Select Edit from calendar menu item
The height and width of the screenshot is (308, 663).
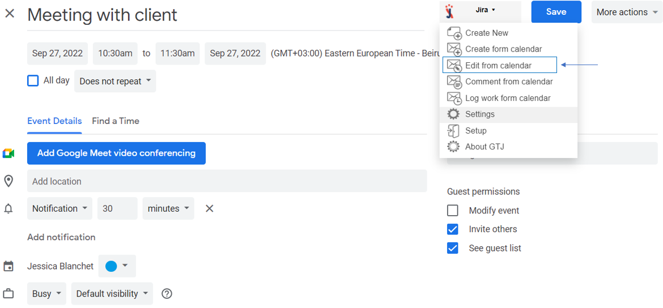[x=499, y=65]
